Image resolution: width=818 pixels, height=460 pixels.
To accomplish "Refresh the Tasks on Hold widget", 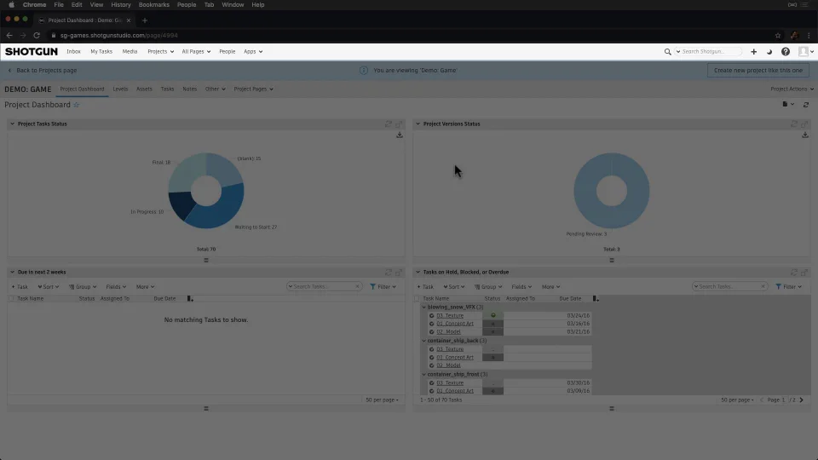I will click(x=794, y=273).
